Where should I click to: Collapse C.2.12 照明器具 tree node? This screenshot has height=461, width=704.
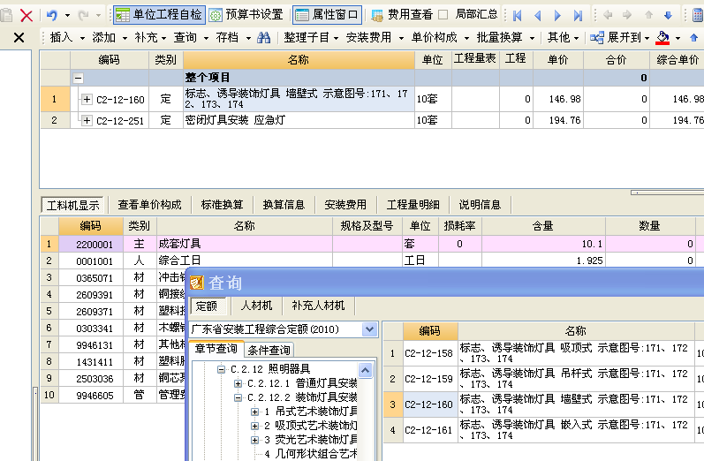point(221,369)
